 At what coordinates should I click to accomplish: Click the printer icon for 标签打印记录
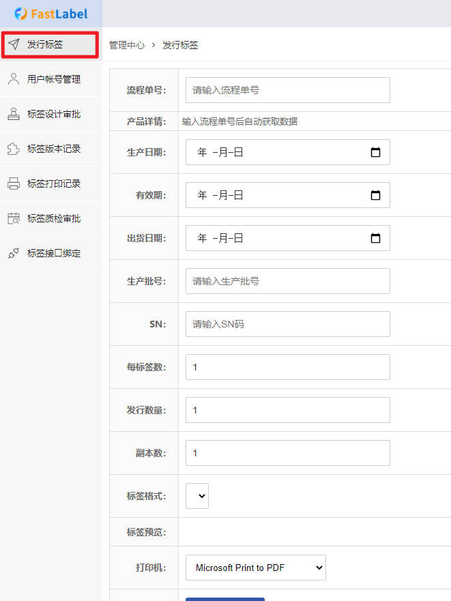click(x=14, y=184)
